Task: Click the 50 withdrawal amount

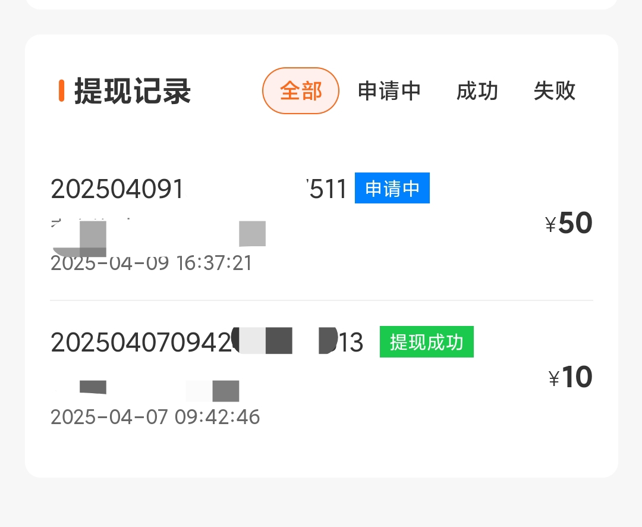Action: pyautogui.click(x=575, y=224)
